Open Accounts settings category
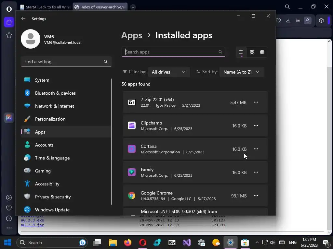 tap(66, 145)
